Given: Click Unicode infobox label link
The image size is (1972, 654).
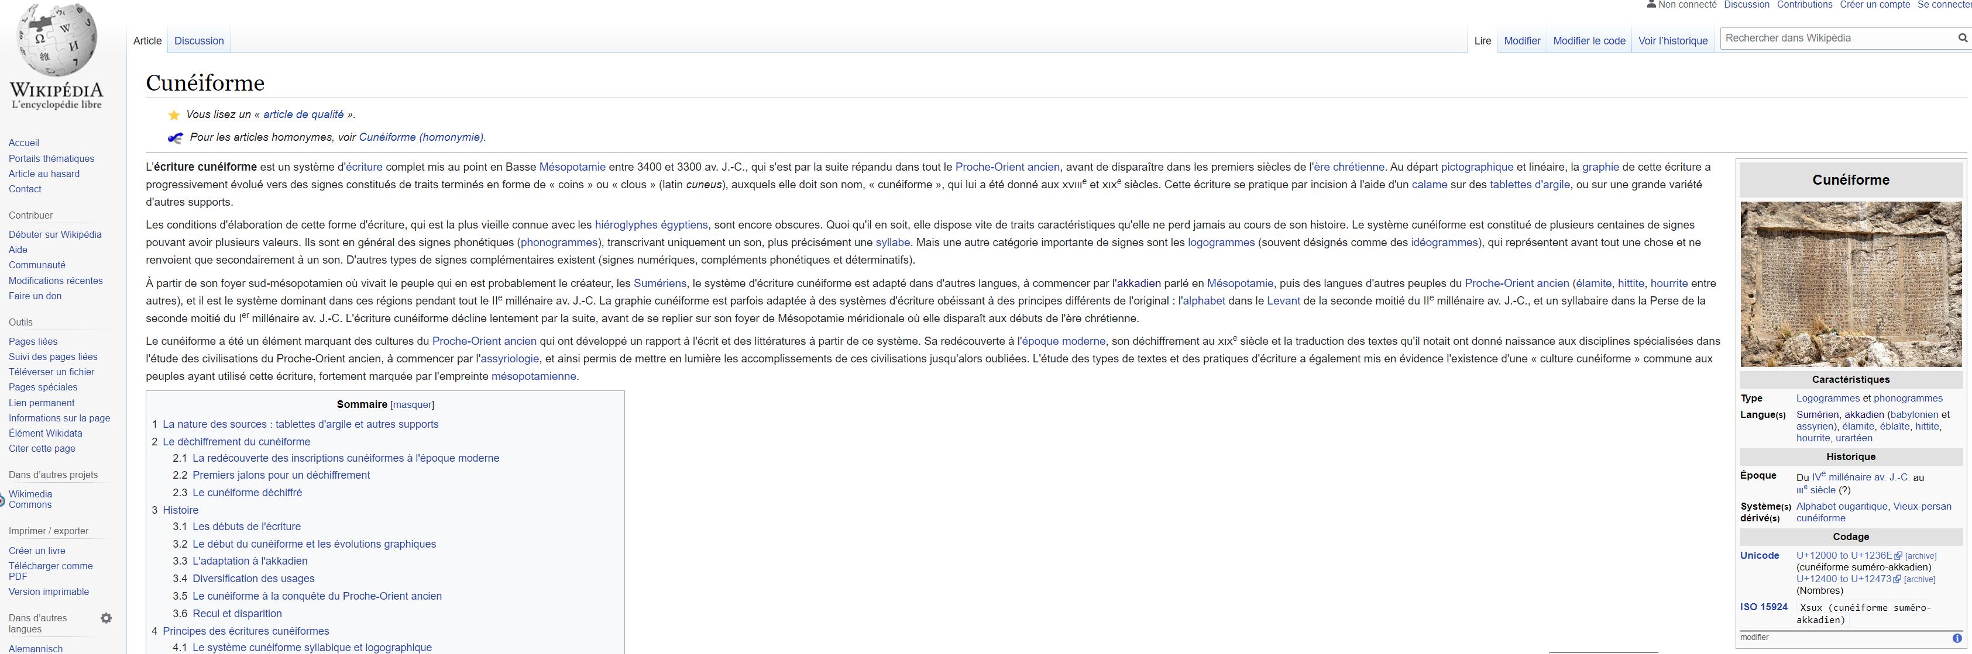Looking at the screenshot, I should pos(1759,556).
